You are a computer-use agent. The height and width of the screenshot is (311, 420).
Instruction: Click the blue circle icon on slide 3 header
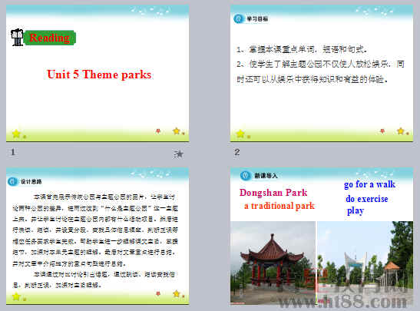12,182
